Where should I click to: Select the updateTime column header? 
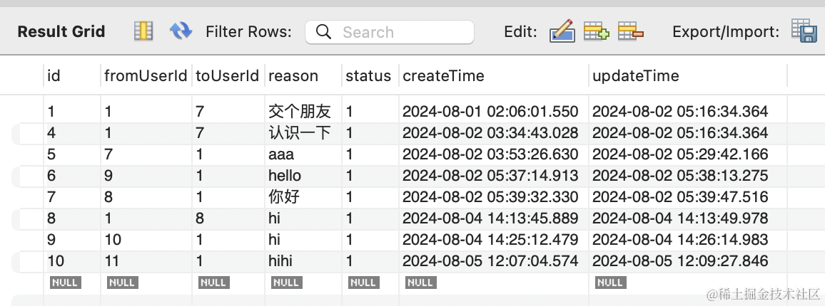click(x=688, y=75)
